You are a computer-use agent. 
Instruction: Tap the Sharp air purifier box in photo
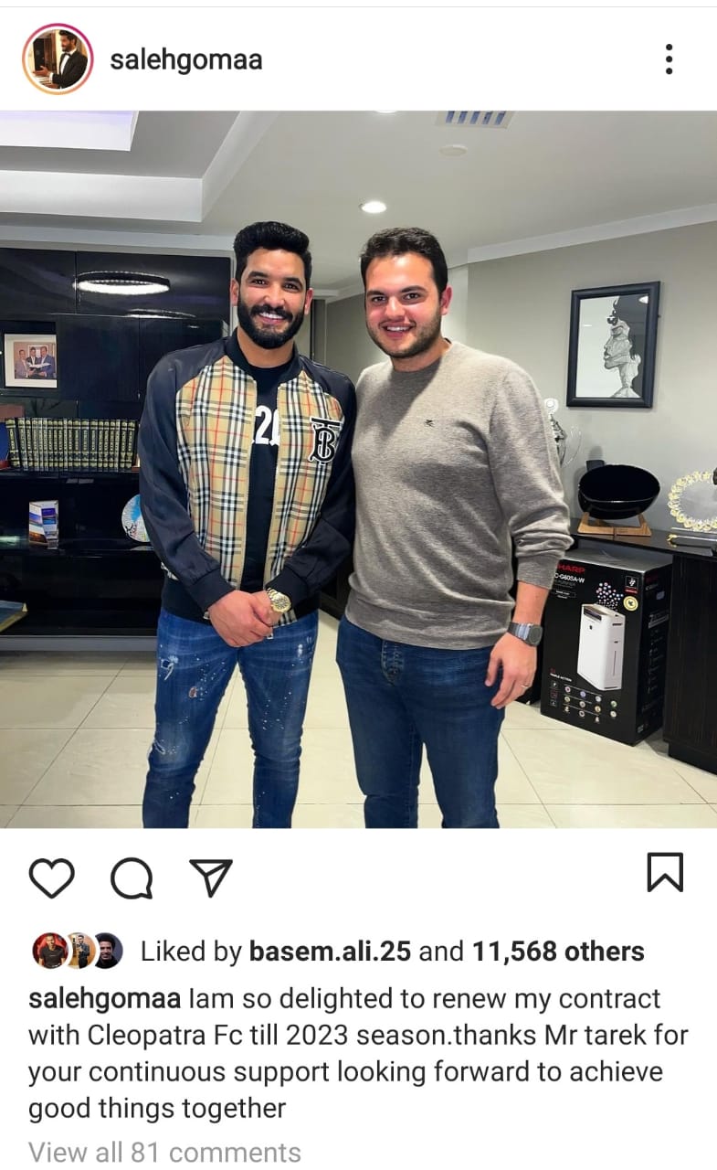(x=606, y=647)
